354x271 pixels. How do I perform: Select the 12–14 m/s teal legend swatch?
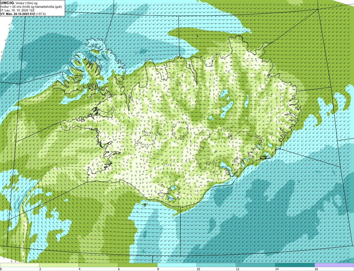point(256,265)
